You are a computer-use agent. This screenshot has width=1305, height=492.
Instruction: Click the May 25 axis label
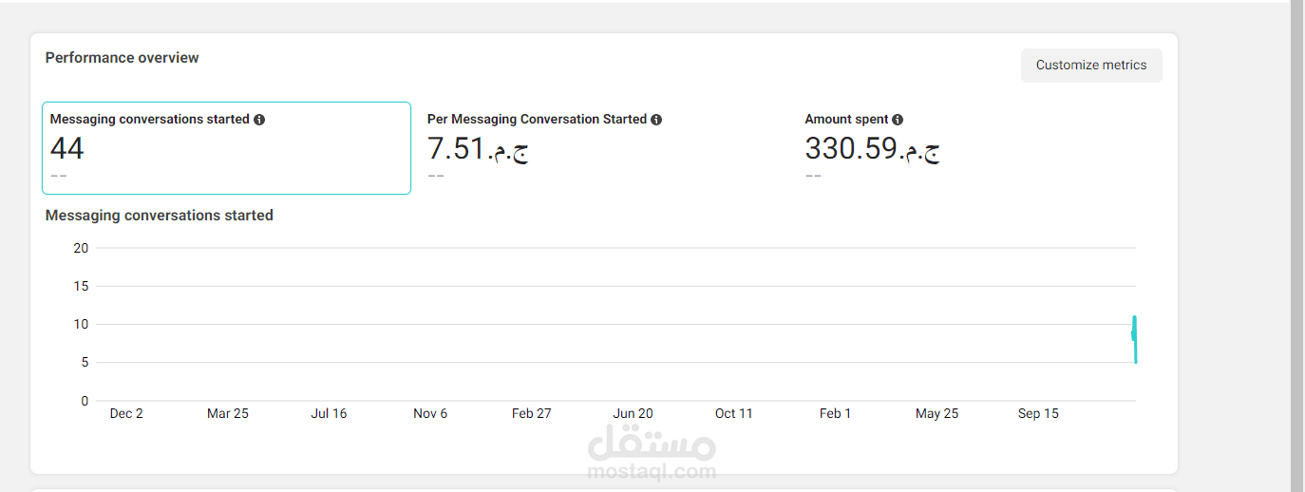point(936,413)
